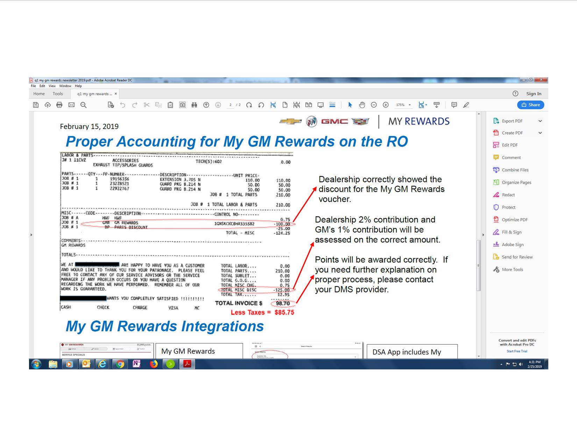Rotate page clockwise
Viewport: 577px width, 446px height.
click(249, 105)
